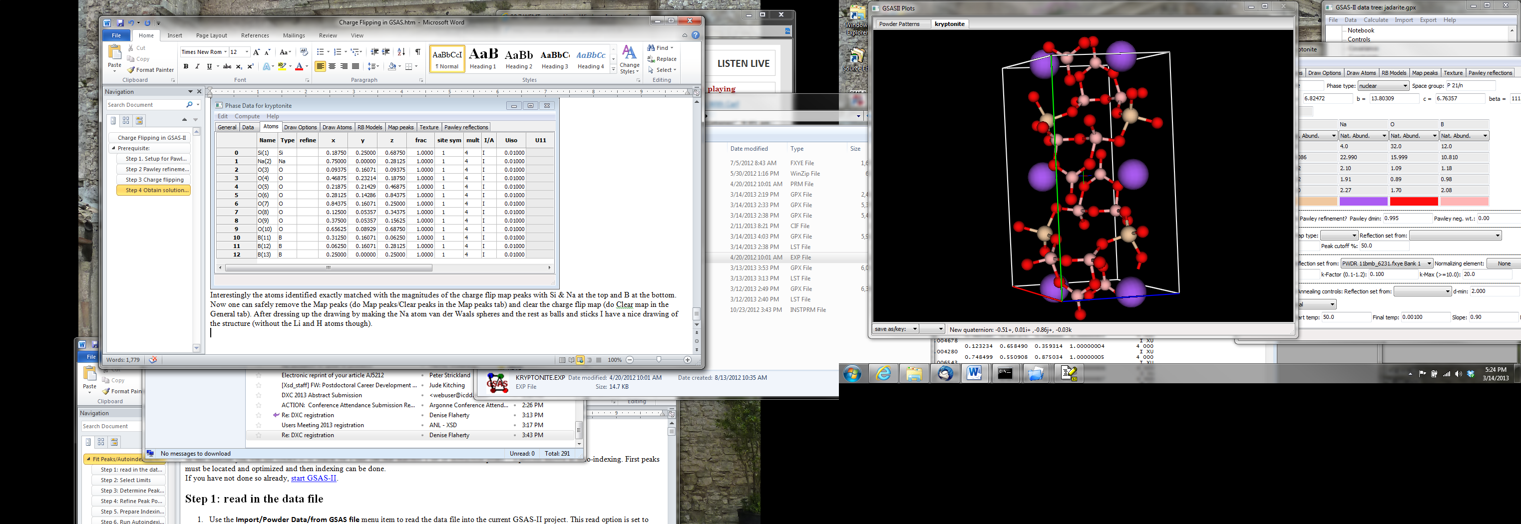The image size is (1521, 524).
Task: Apply center text alignment
Action: pyautogui.click(x=332, y=67)
